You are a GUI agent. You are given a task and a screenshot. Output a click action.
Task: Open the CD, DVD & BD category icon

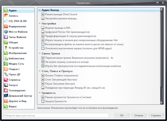(6, 21)
